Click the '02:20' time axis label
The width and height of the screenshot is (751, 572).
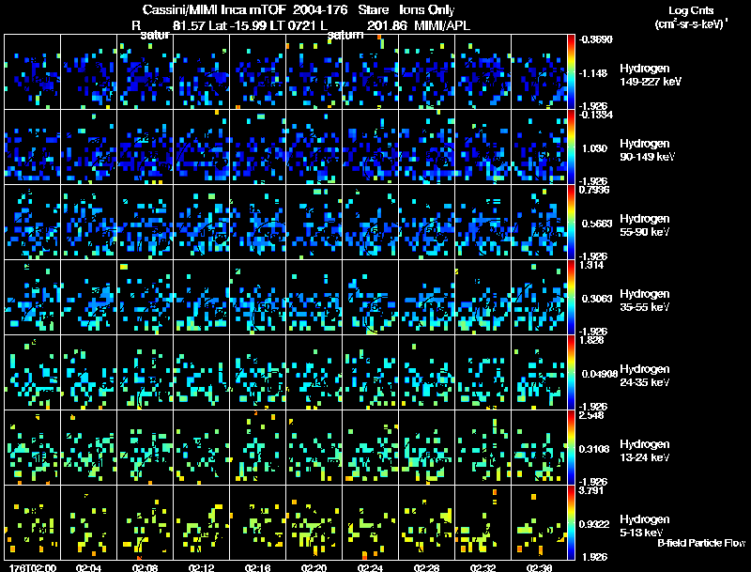pos(314,567)
